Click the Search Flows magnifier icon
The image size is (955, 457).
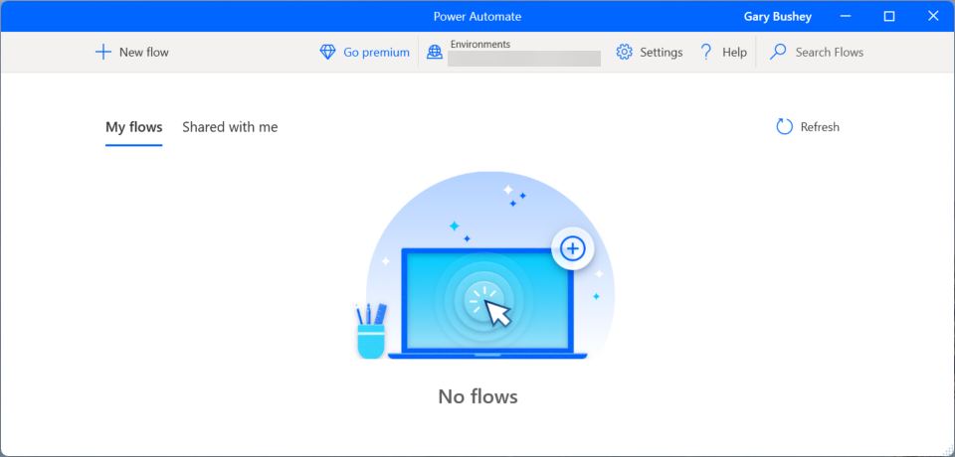point(778,53)
